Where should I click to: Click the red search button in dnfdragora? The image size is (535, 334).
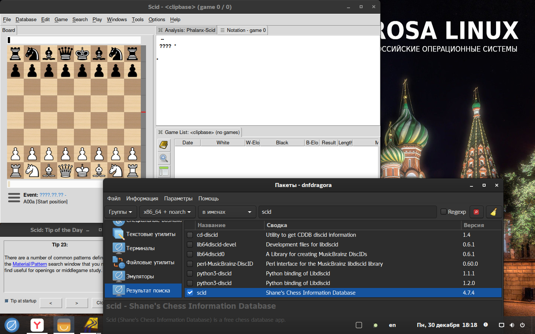pyautogui.click(x=476, y=212)
